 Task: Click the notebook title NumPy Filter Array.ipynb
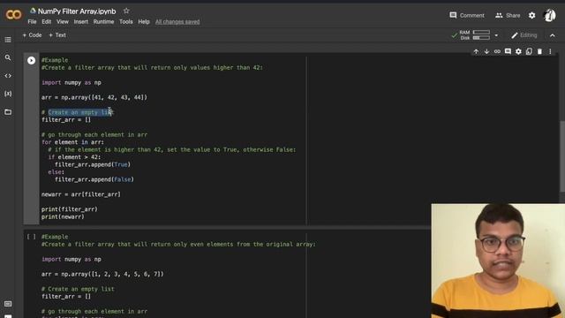pyautogui.click(x=77, y=11)
